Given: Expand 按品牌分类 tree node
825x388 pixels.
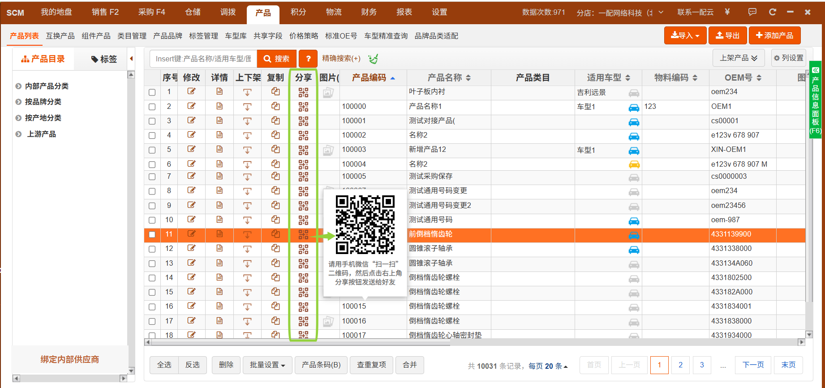Looking at the screenshot, I should click(x=18, y=102).
